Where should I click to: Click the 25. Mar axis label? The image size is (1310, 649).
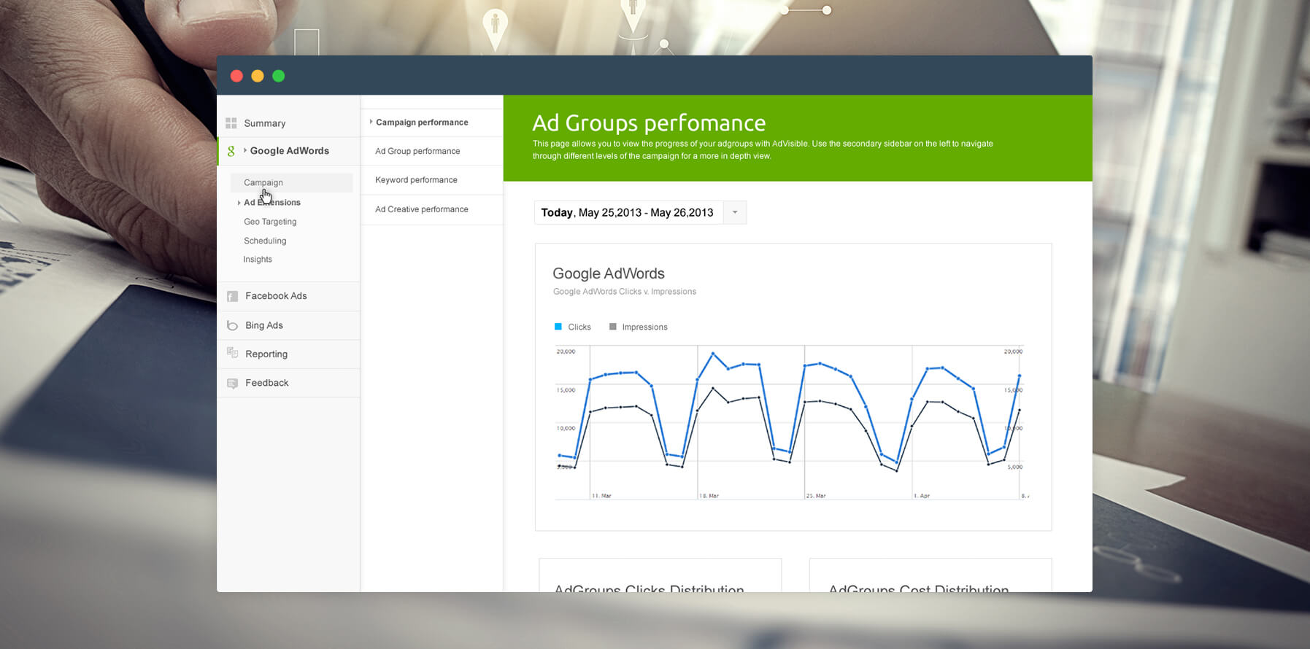(x=816, y=496)
